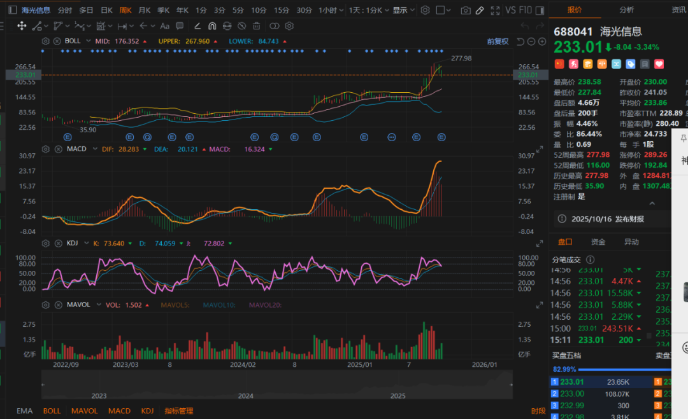
Task: Delete drawings with the trash bin icon
Action: tap(256, 26)
